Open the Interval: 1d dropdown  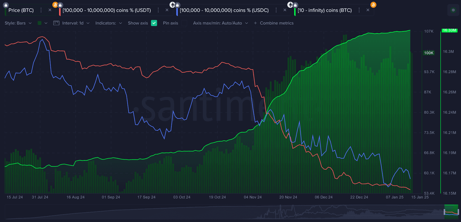coord(76,23)
